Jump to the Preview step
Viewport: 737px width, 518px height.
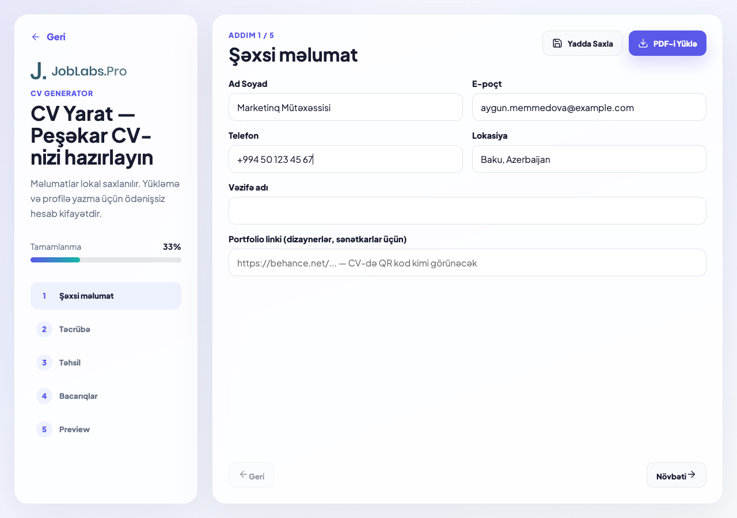point(106,429)
